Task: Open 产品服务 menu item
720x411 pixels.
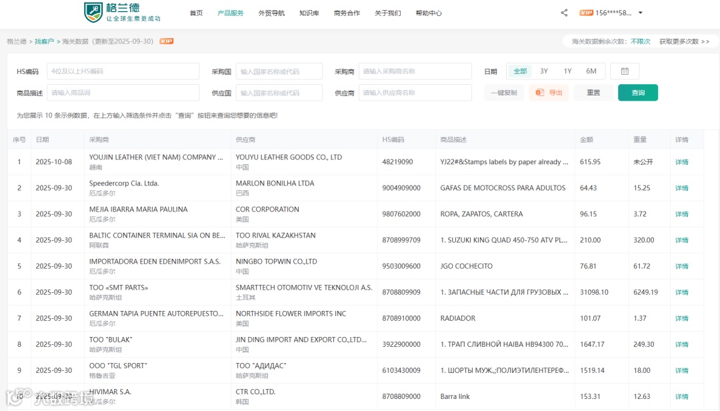Action: tap(231, 13)
